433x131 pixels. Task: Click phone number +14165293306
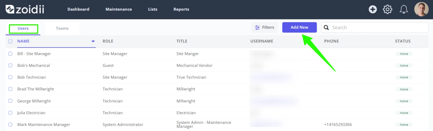click(338, 124)
